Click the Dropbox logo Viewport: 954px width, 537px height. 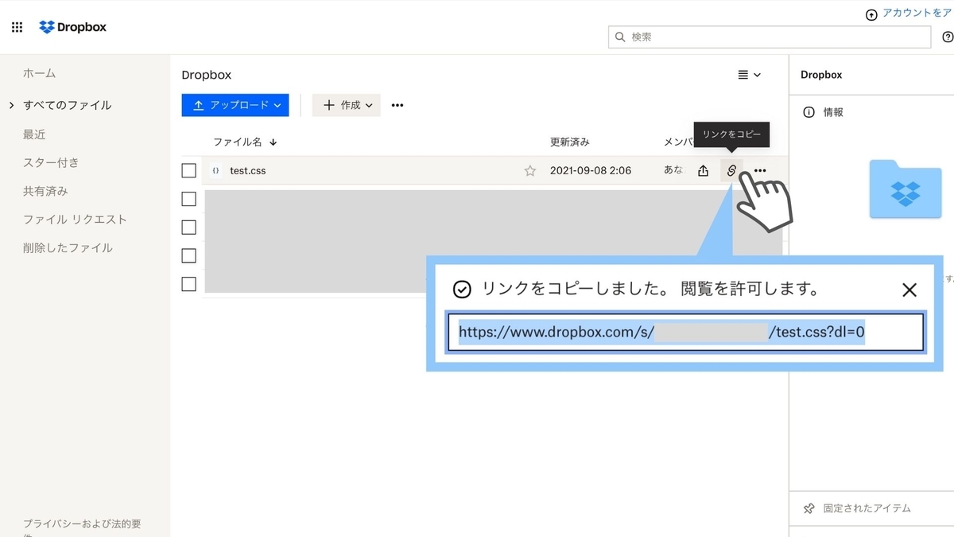tap(72, 26)
